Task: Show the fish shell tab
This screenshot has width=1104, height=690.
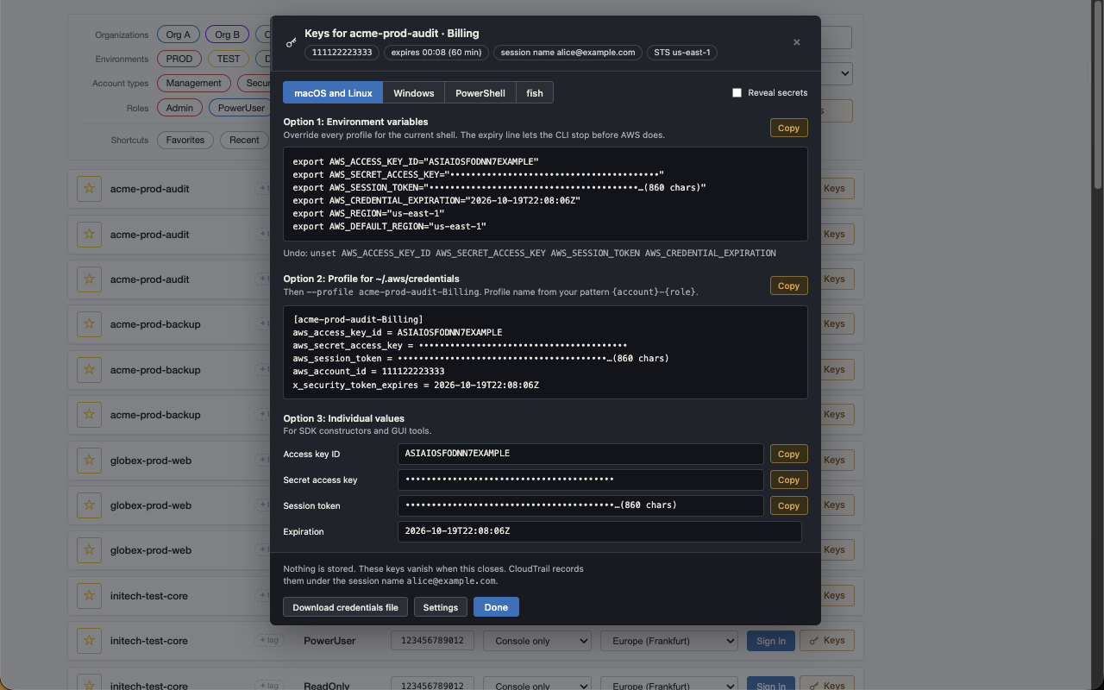Action: click(535, 93)
